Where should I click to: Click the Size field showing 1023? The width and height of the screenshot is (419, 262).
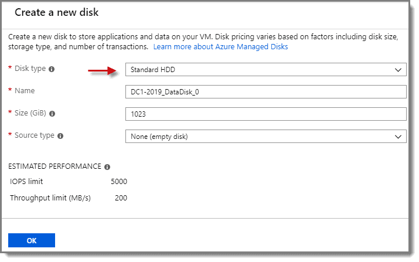point(266,114)
